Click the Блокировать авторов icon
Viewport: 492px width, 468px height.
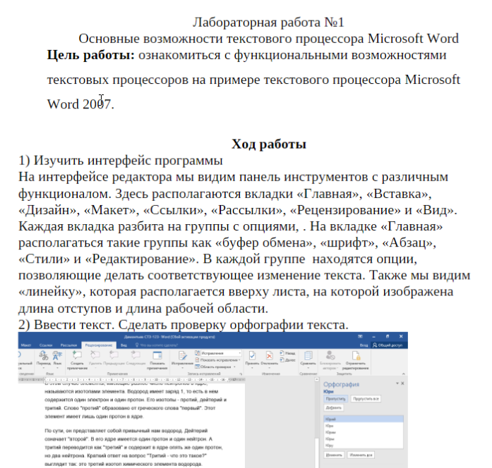point(330,355)
